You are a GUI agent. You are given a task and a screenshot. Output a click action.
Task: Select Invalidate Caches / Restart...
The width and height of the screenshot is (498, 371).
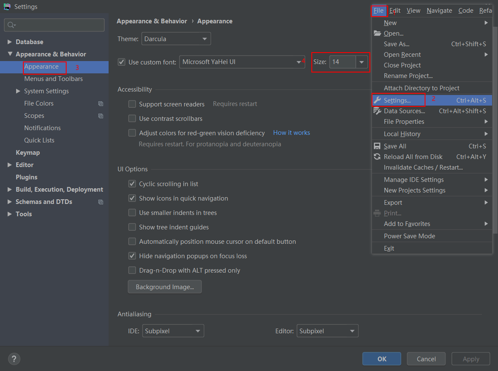pyautogui.click(x=432, y=167)
